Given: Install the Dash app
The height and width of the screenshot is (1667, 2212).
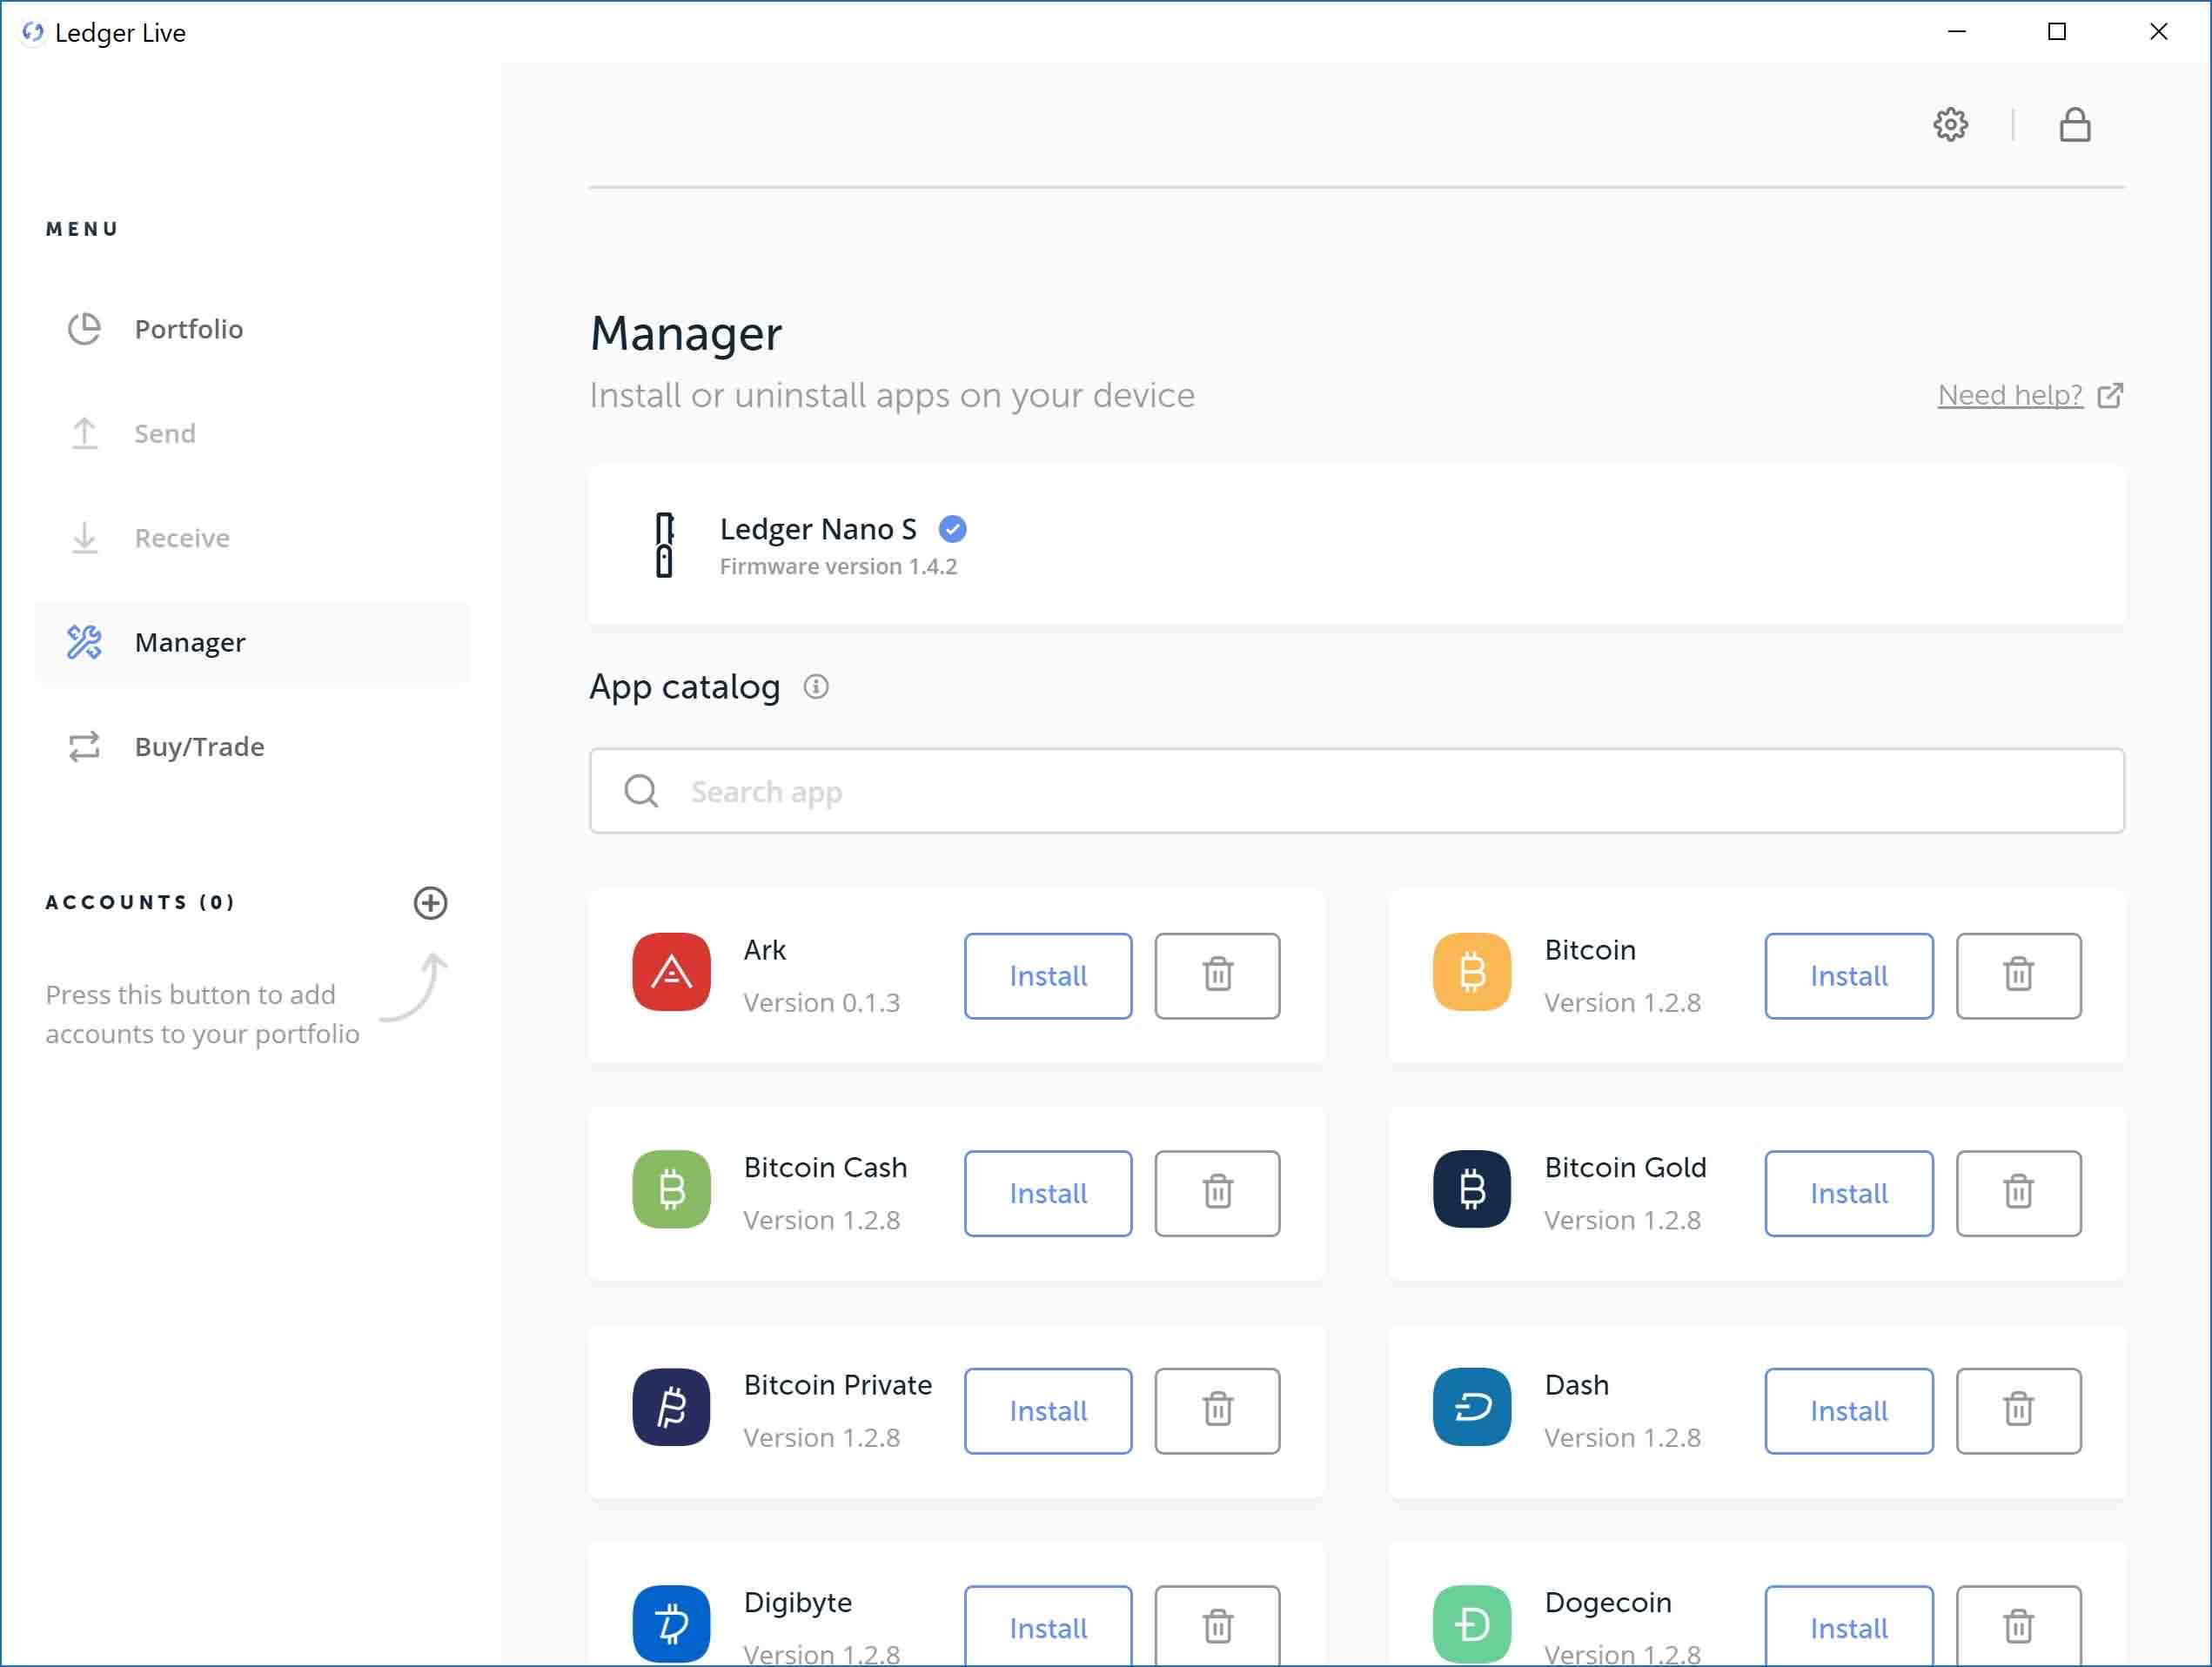Looking at the screenshot, I should 1849,1411.
